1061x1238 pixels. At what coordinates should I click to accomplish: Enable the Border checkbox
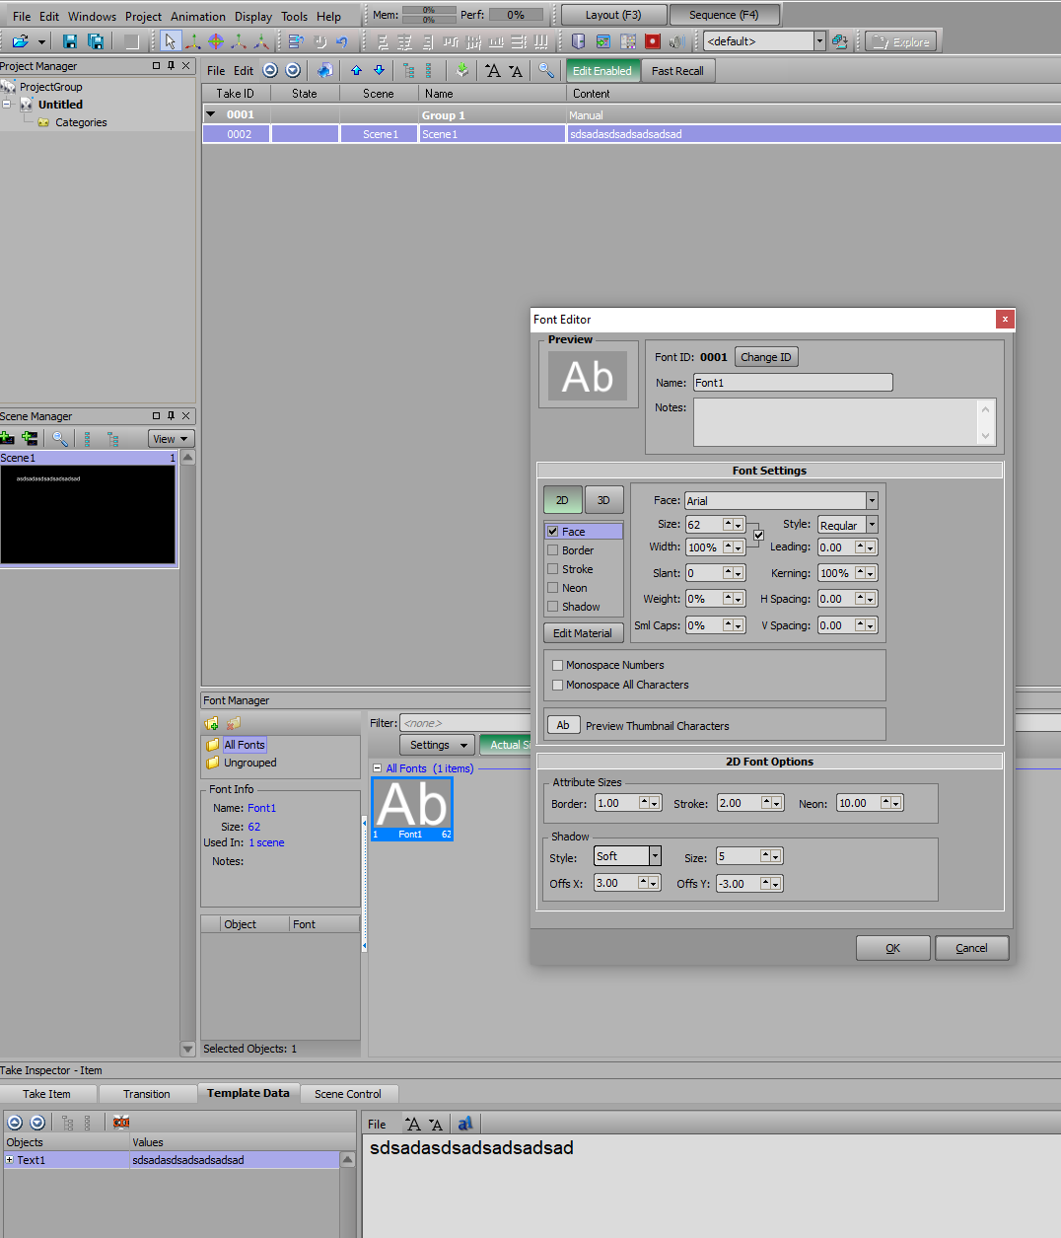point(553,550)
